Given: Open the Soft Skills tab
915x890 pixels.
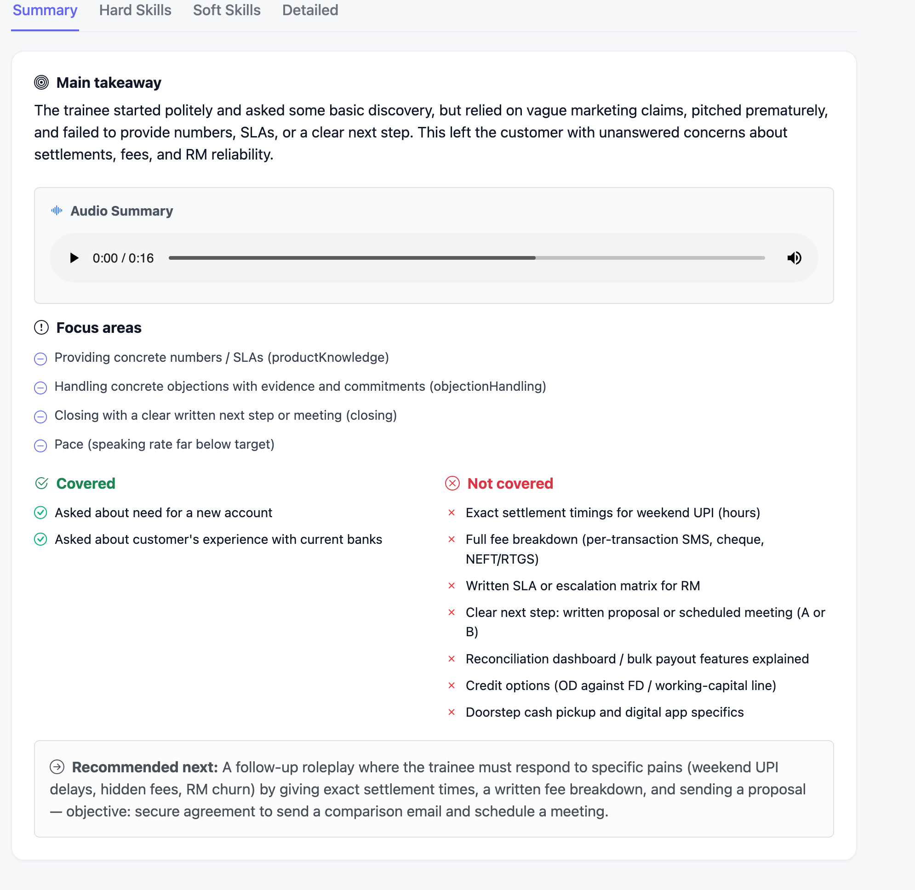Looking at the screenshot, I should [227, 10].
